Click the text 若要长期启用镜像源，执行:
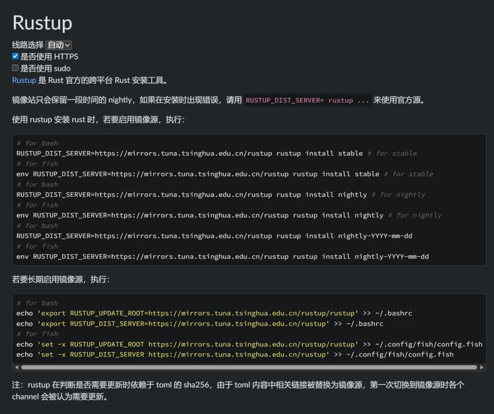Image resolution: width=494 pixels, height=414 pixels. point(61,280)
